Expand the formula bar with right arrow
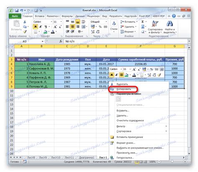This screenshot has width=198, height=172. (x=189, y=41)
